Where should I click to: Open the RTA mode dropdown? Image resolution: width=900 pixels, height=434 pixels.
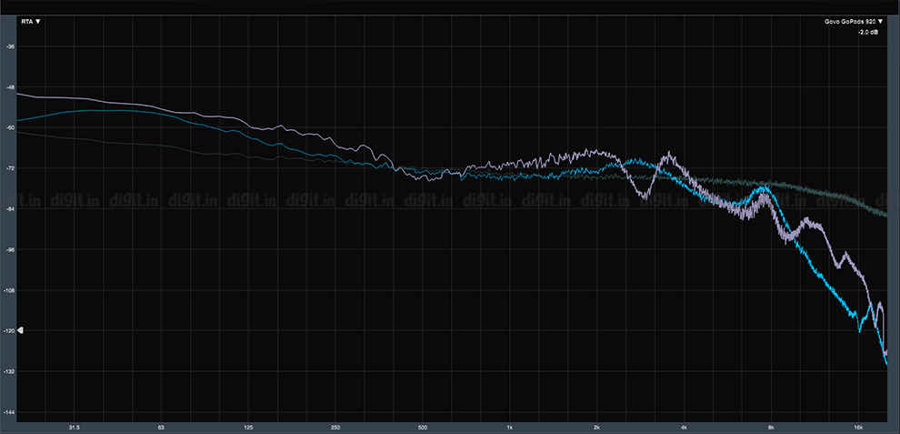click(31, 21)
